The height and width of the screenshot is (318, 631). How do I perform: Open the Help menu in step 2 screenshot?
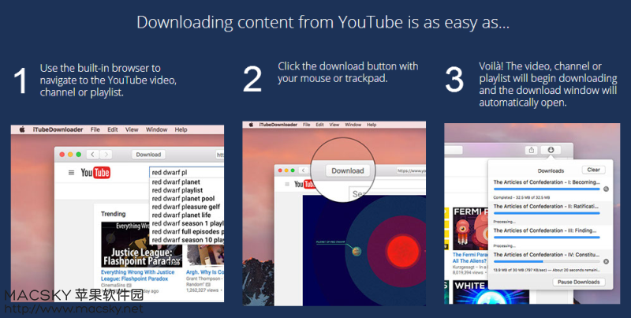point(372,125)
